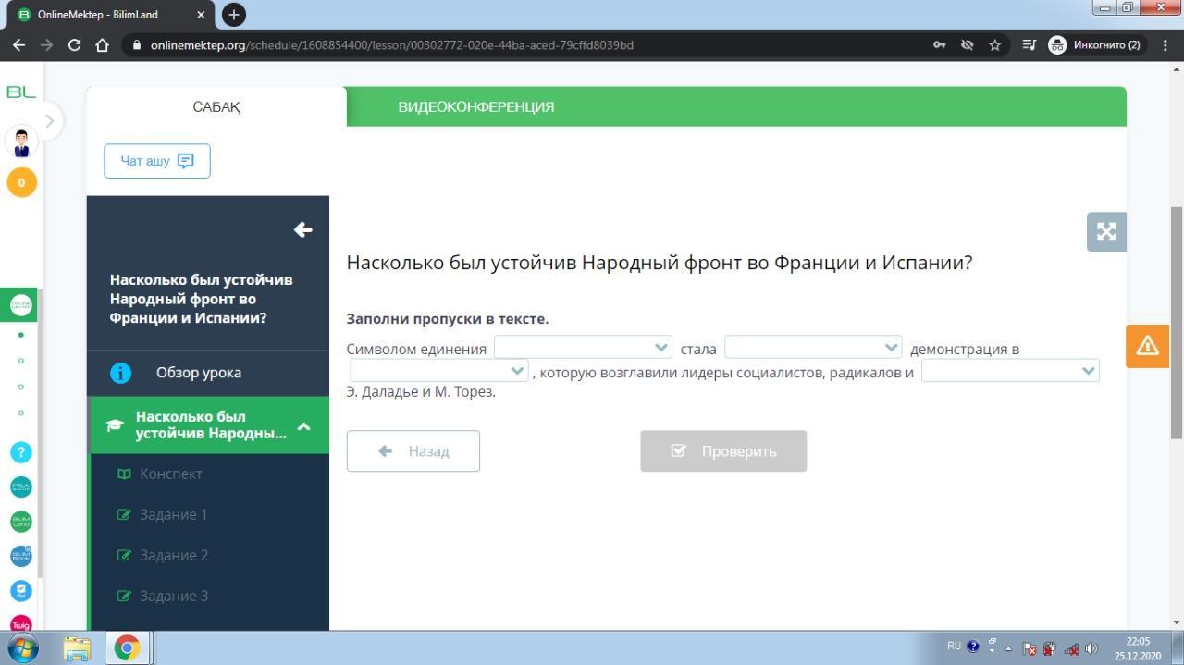Click the info icon next to Обзор урока
The height and width of the screenshot is (665, 1184).
pos(120,373)
